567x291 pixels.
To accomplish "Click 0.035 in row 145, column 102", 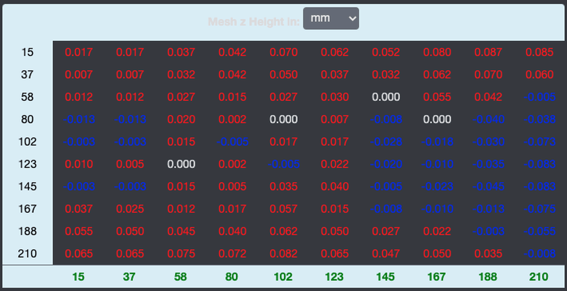I will [x=284, y=186].
